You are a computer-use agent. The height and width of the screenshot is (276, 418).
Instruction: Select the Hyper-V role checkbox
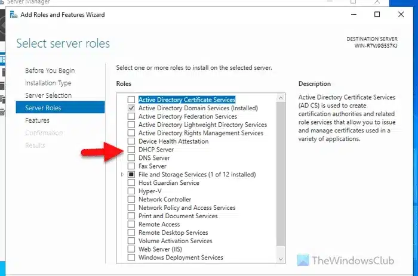[x=131, y=191]
